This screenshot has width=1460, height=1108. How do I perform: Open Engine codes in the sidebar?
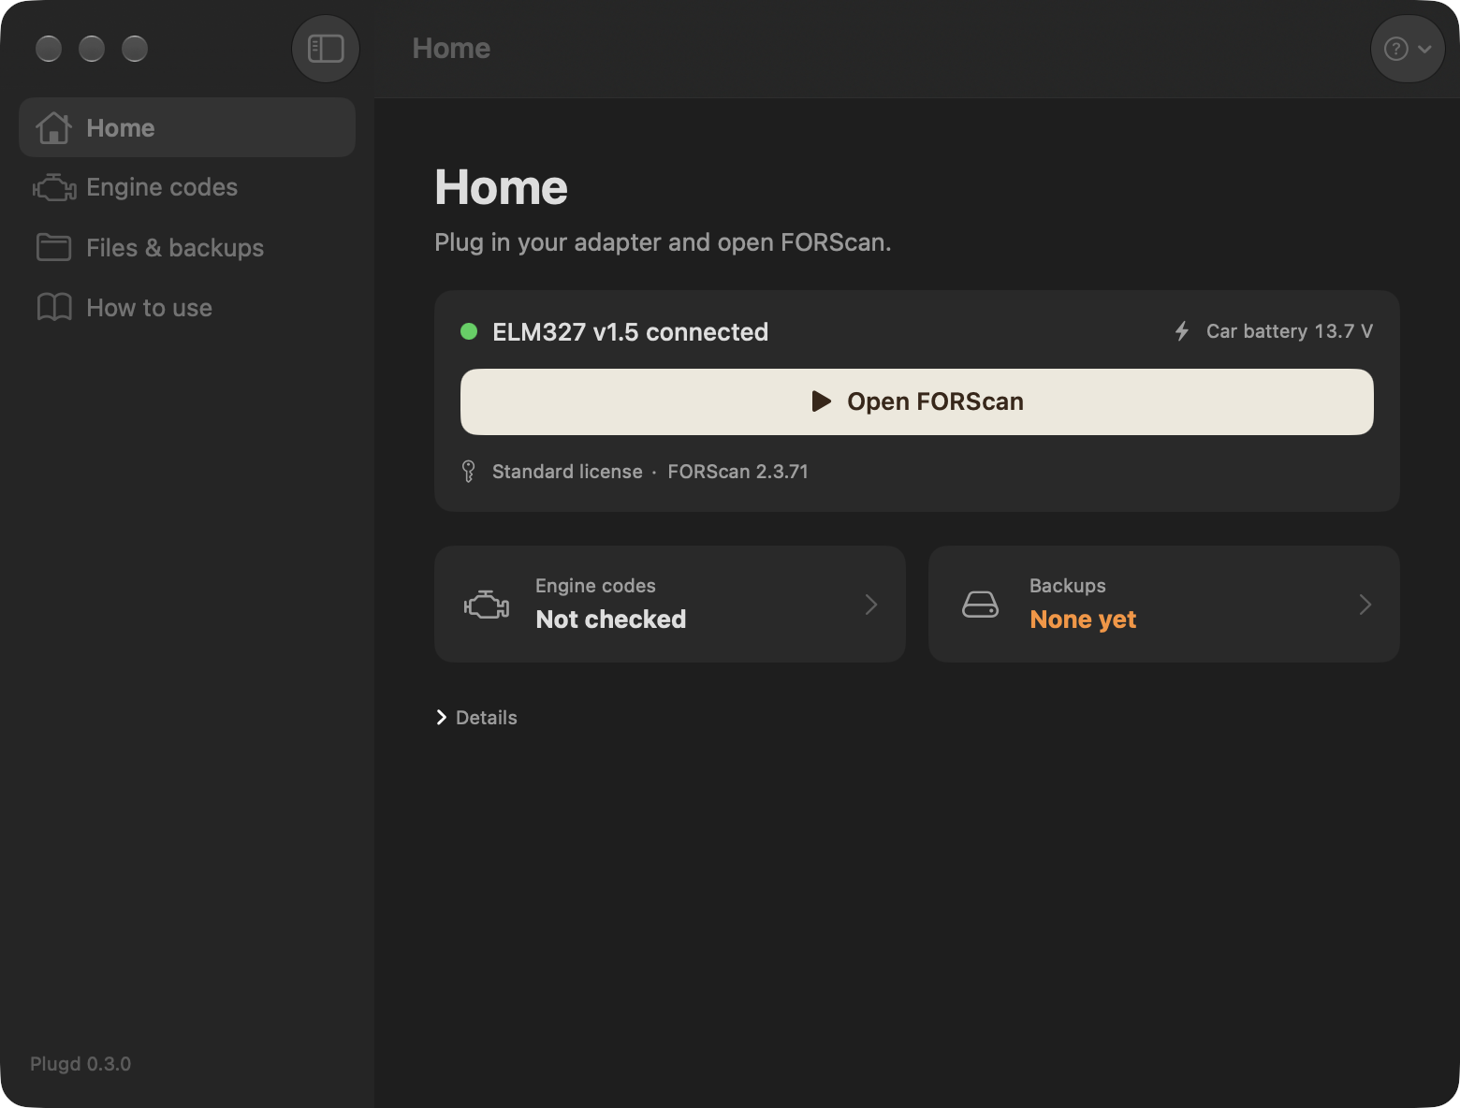187,187
